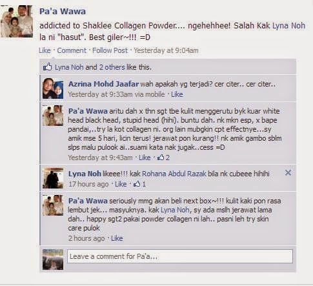Open Lyna Noh's comment avatar
The width and height of the screenshot is (313, 286).
pos(53,178)
